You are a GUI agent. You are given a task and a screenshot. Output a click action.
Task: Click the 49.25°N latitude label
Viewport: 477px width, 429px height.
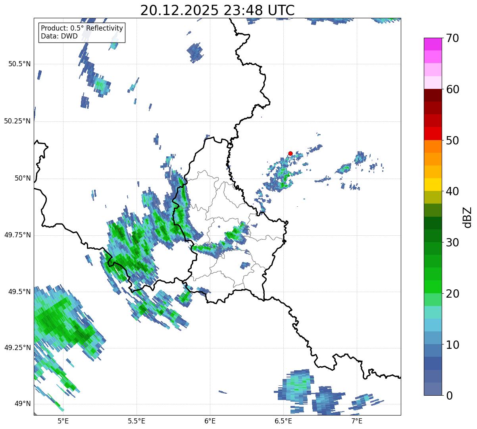click(17, 348)
